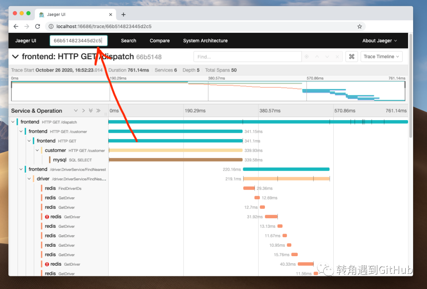Open keyboard shortcuts command icon
Screen dimensions: 427x289
(351, 57)
